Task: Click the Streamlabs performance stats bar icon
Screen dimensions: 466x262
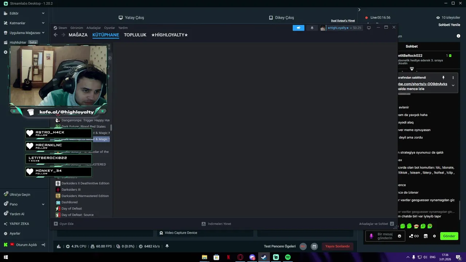Action: tap(59, 246)
